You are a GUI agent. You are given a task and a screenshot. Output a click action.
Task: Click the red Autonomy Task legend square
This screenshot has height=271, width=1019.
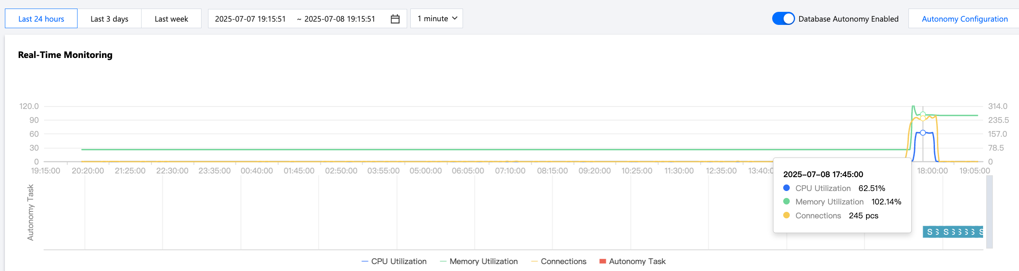pyautogui.click(x=603, y=261)
